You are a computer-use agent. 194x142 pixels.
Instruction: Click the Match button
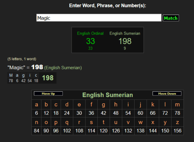point(170,18)
